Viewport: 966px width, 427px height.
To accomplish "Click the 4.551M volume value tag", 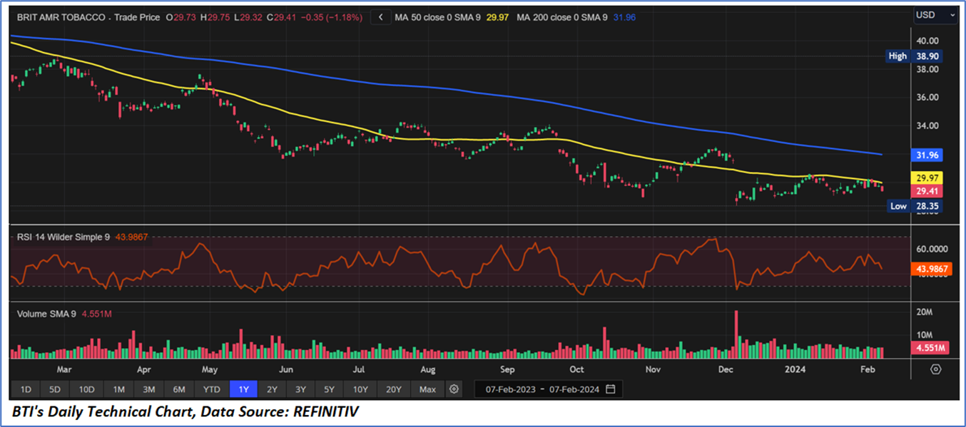I will [x=930, y=348].
